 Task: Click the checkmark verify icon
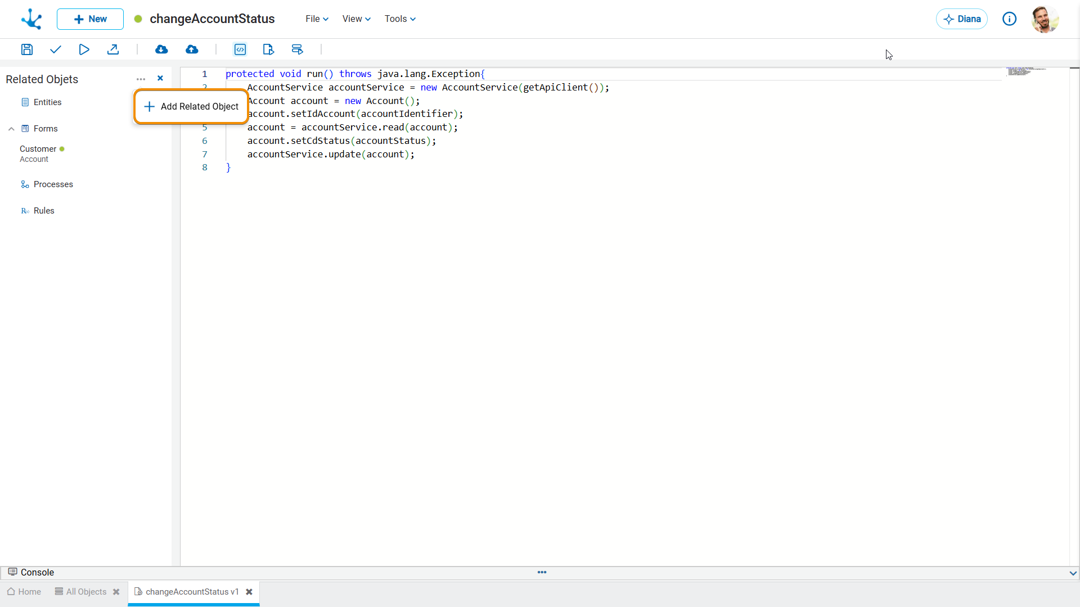(55, 49)
